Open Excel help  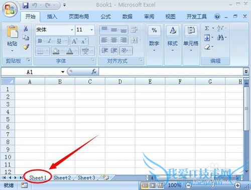pyautogui.click(x=217, y=17)
